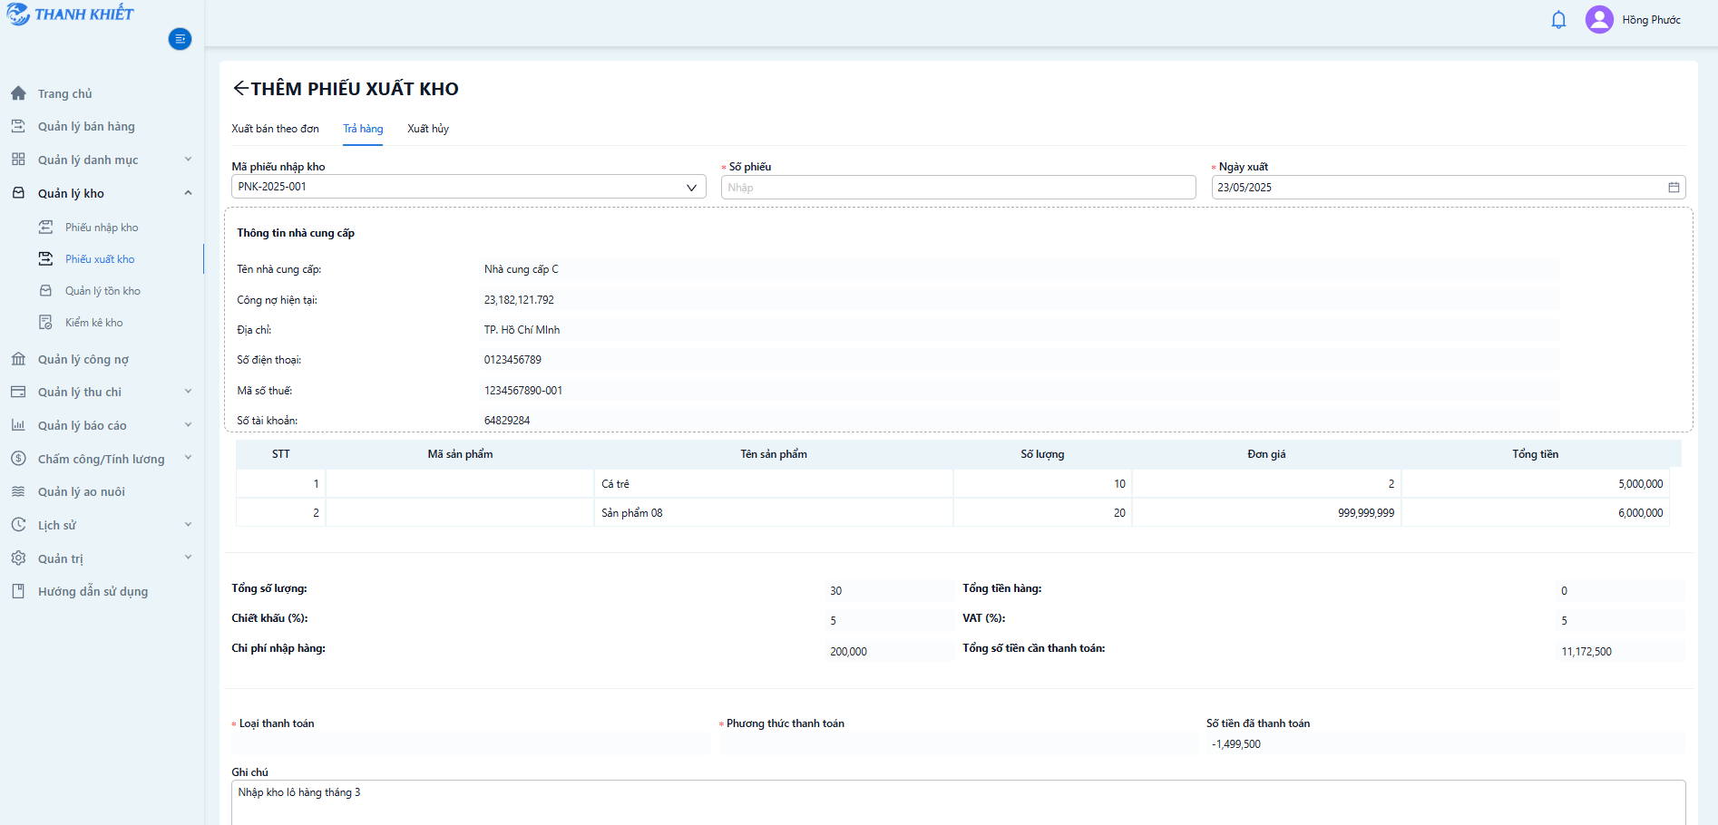The height and width of the screenshot is (825, 1718).
Task: Click the Ghi chú text area
Action: 958,802
